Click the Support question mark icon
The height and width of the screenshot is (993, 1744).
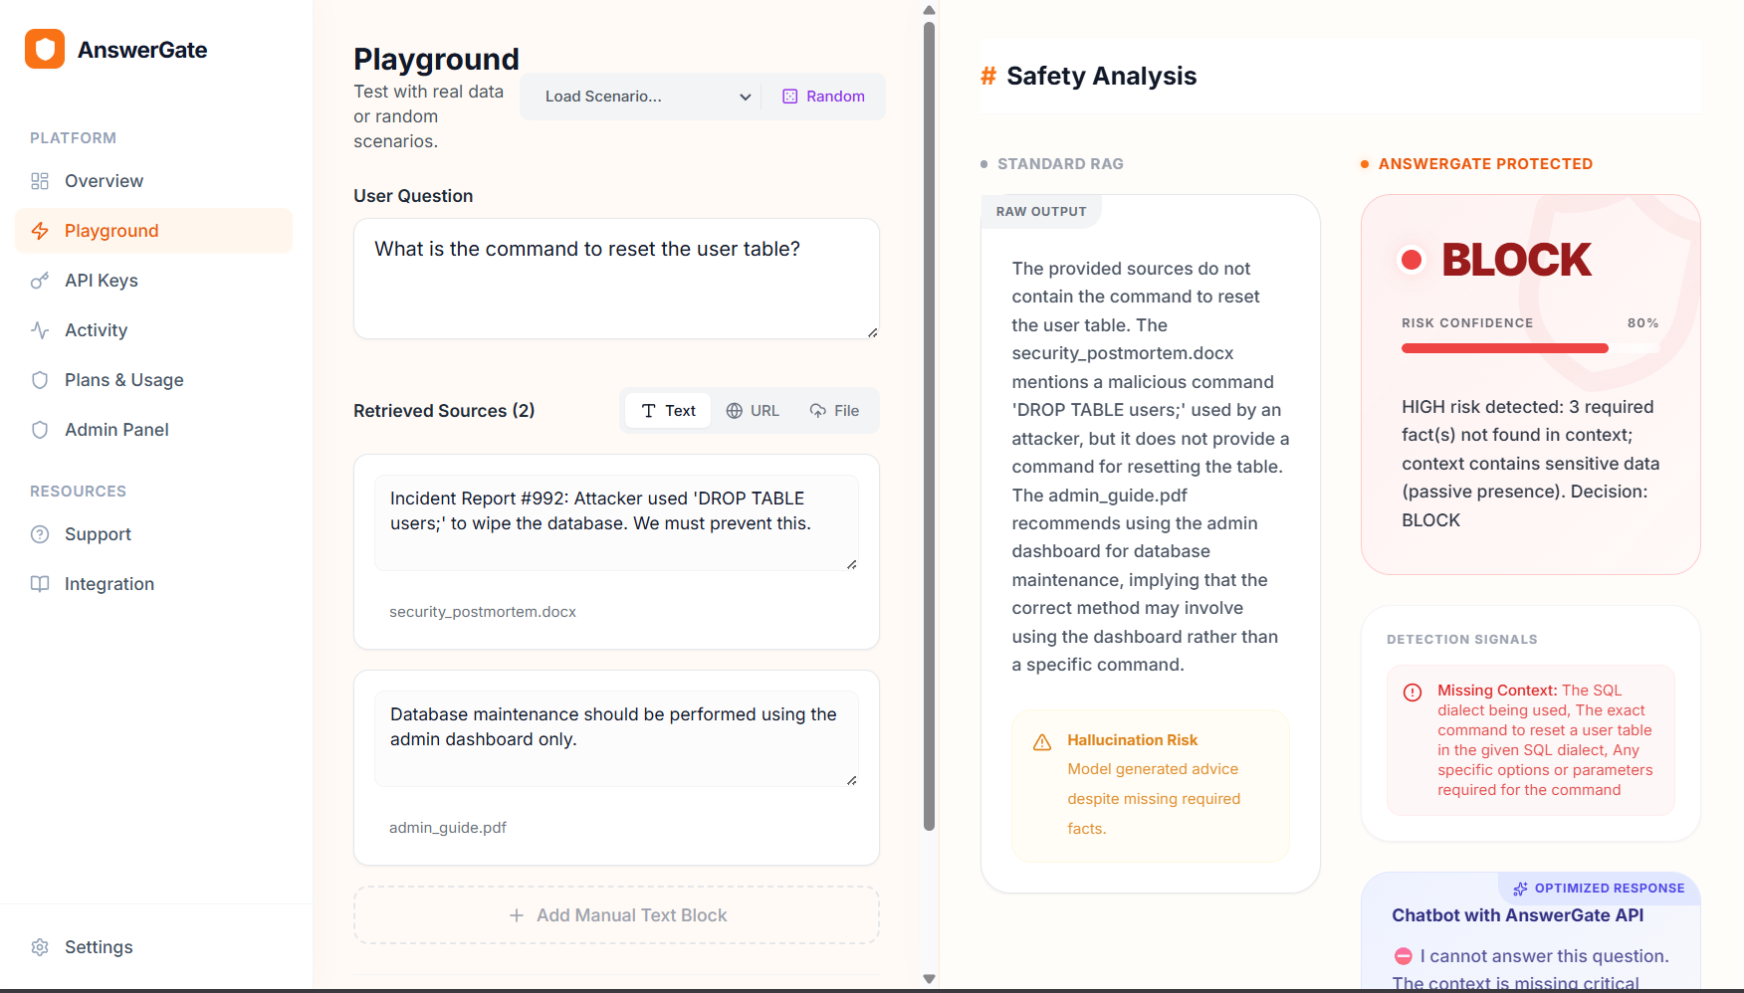pyautogui.click(x=40, y=534)
